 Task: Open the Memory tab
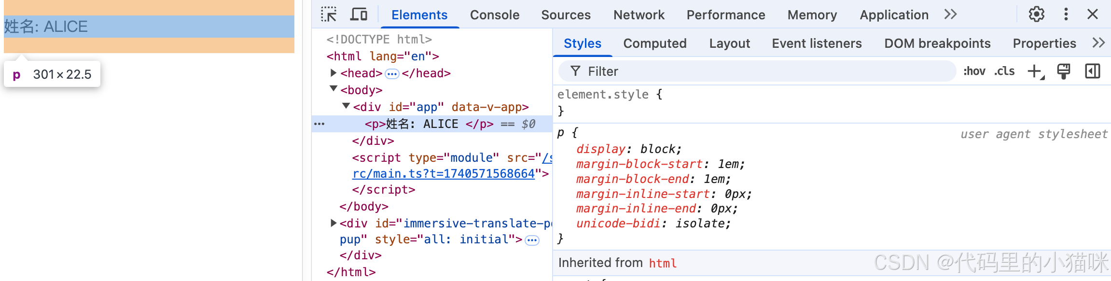coord(812,15)
